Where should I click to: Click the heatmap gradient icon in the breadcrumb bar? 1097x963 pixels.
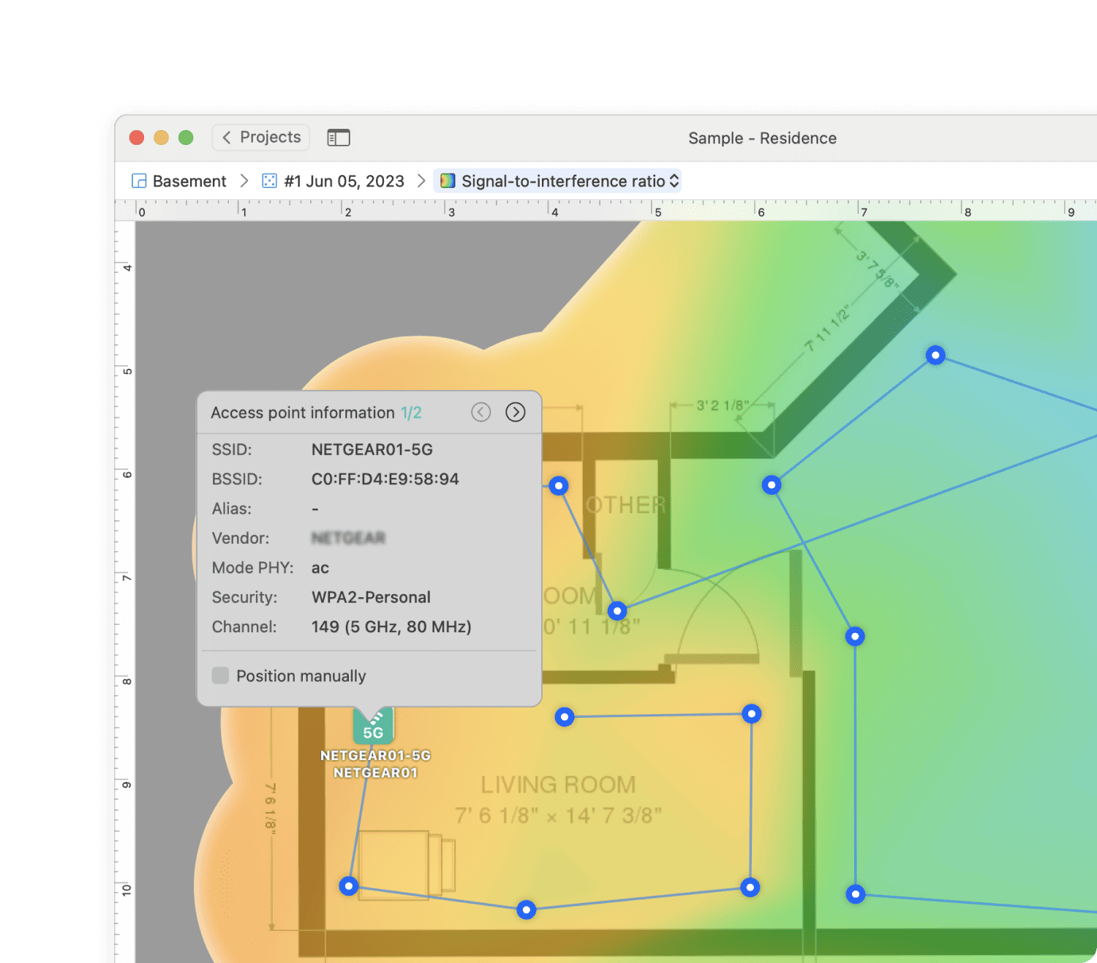[x=448, y=181]
